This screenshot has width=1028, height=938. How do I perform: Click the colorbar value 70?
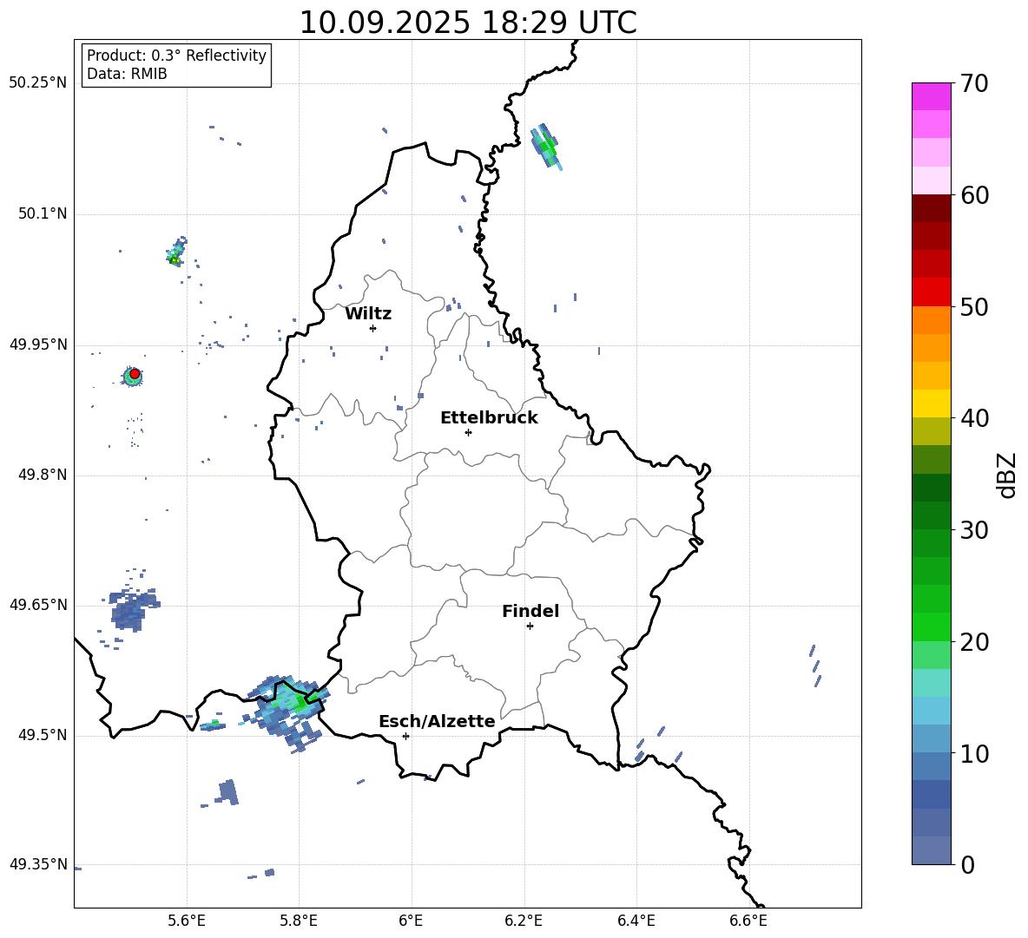coord(974,83)
